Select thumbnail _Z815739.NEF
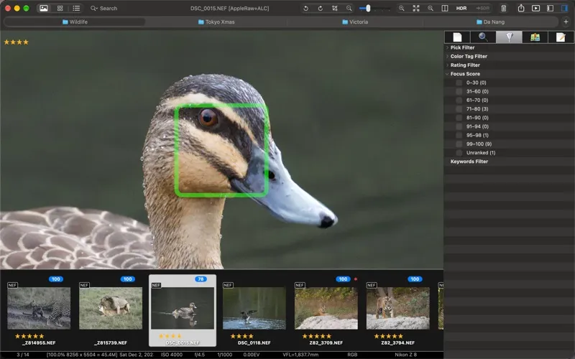 111,308
